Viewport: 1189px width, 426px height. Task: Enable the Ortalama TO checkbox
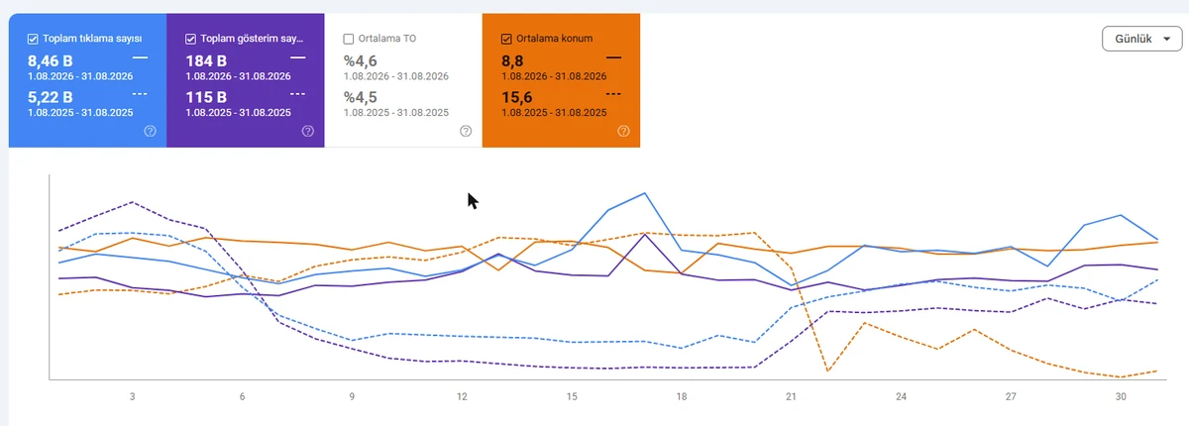click(349, 39)
